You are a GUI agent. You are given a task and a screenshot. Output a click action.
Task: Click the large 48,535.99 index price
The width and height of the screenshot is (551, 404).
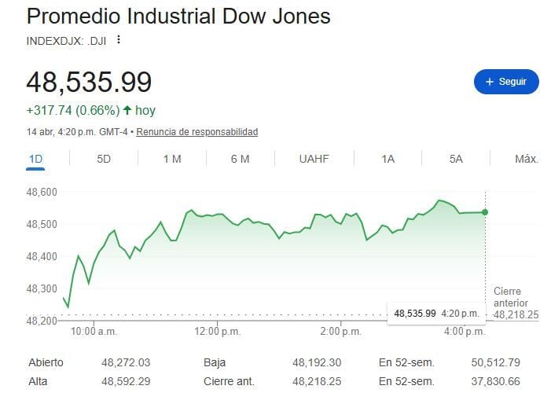pyautogui.click(x=89, y=82)
